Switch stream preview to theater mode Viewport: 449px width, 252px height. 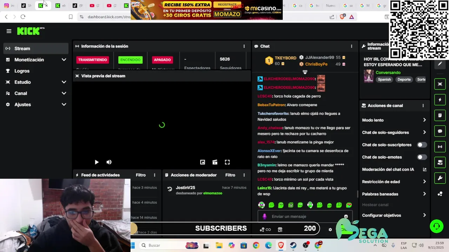pyautogui.click(x=215, y=162)
